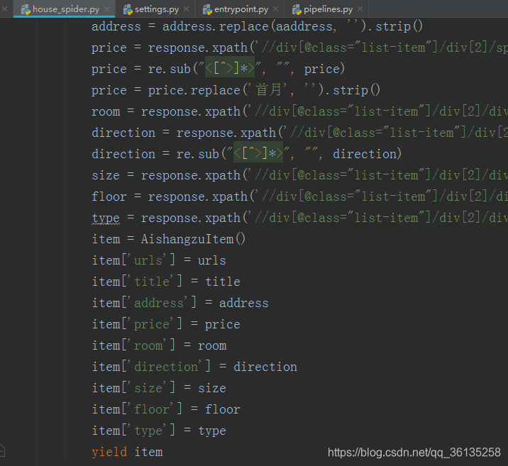
Task: Click the Python file icon on entrypoint.py tab
Action: 207,10
